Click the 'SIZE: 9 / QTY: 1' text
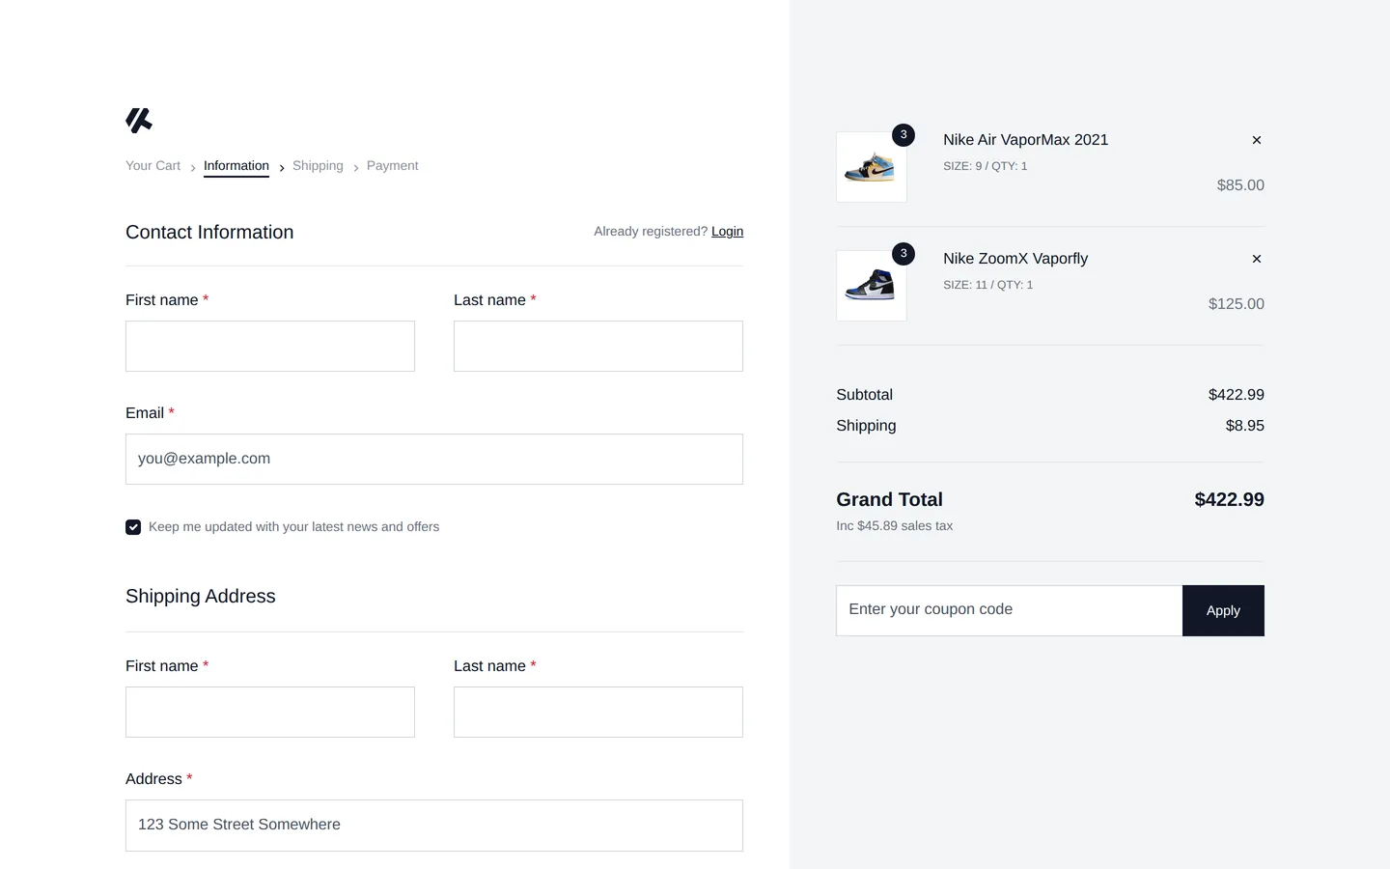Image resolution: width=1390 pixels, height=869 pixels. tap(985, 166)
